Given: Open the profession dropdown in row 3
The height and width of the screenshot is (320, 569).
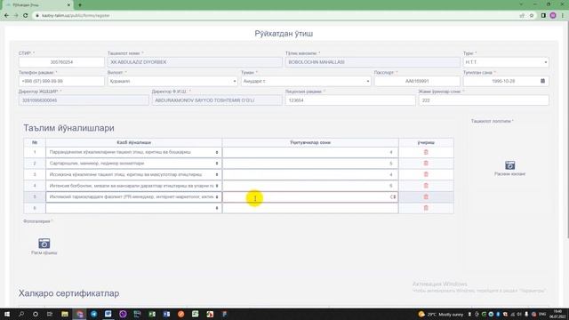Looking at the screenshot, I should (x=133, y=174).
